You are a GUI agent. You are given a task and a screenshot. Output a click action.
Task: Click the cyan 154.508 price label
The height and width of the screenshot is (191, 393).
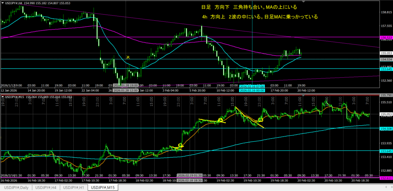385,128
